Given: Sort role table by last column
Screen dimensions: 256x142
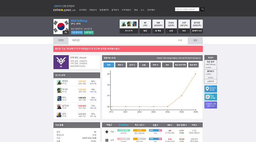Looking at the screenshot, I should [x=194, y=125].
